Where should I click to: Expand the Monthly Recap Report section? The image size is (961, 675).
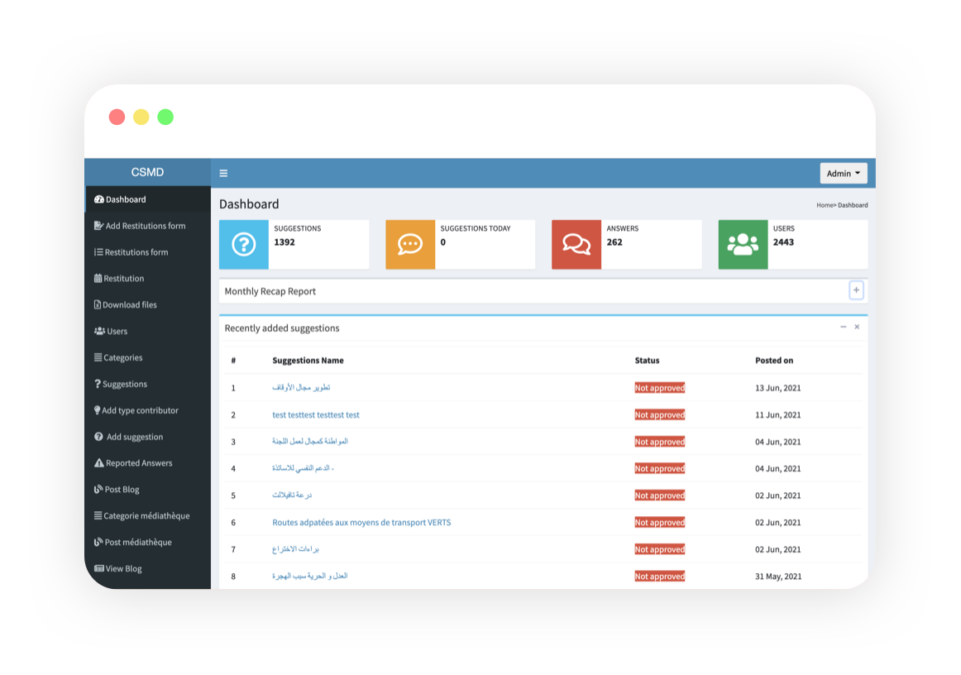856,290
